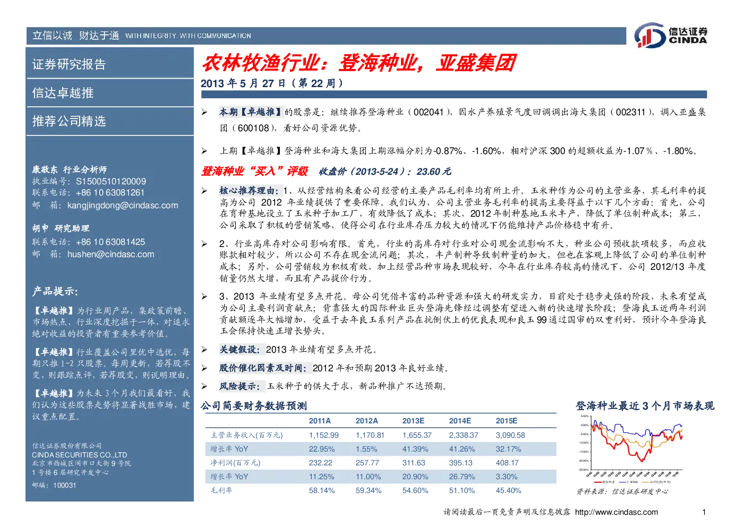Click the analyst name 康敬东 行业分析师
The height and width of the screenshot is (527, 745).
(69, 169)
